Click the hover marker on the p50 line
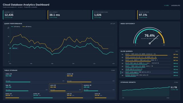Screen dimensions: 183x103 tap(10, 48)
